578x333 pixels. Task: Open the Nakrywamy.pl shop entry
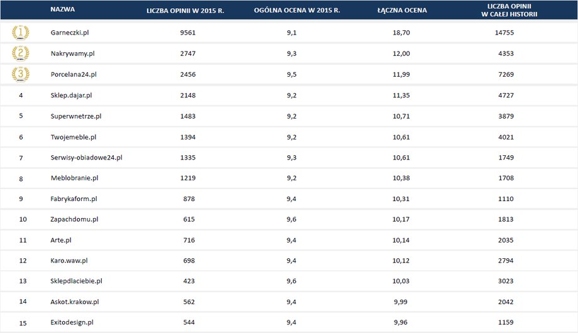[x=73, y=53]
